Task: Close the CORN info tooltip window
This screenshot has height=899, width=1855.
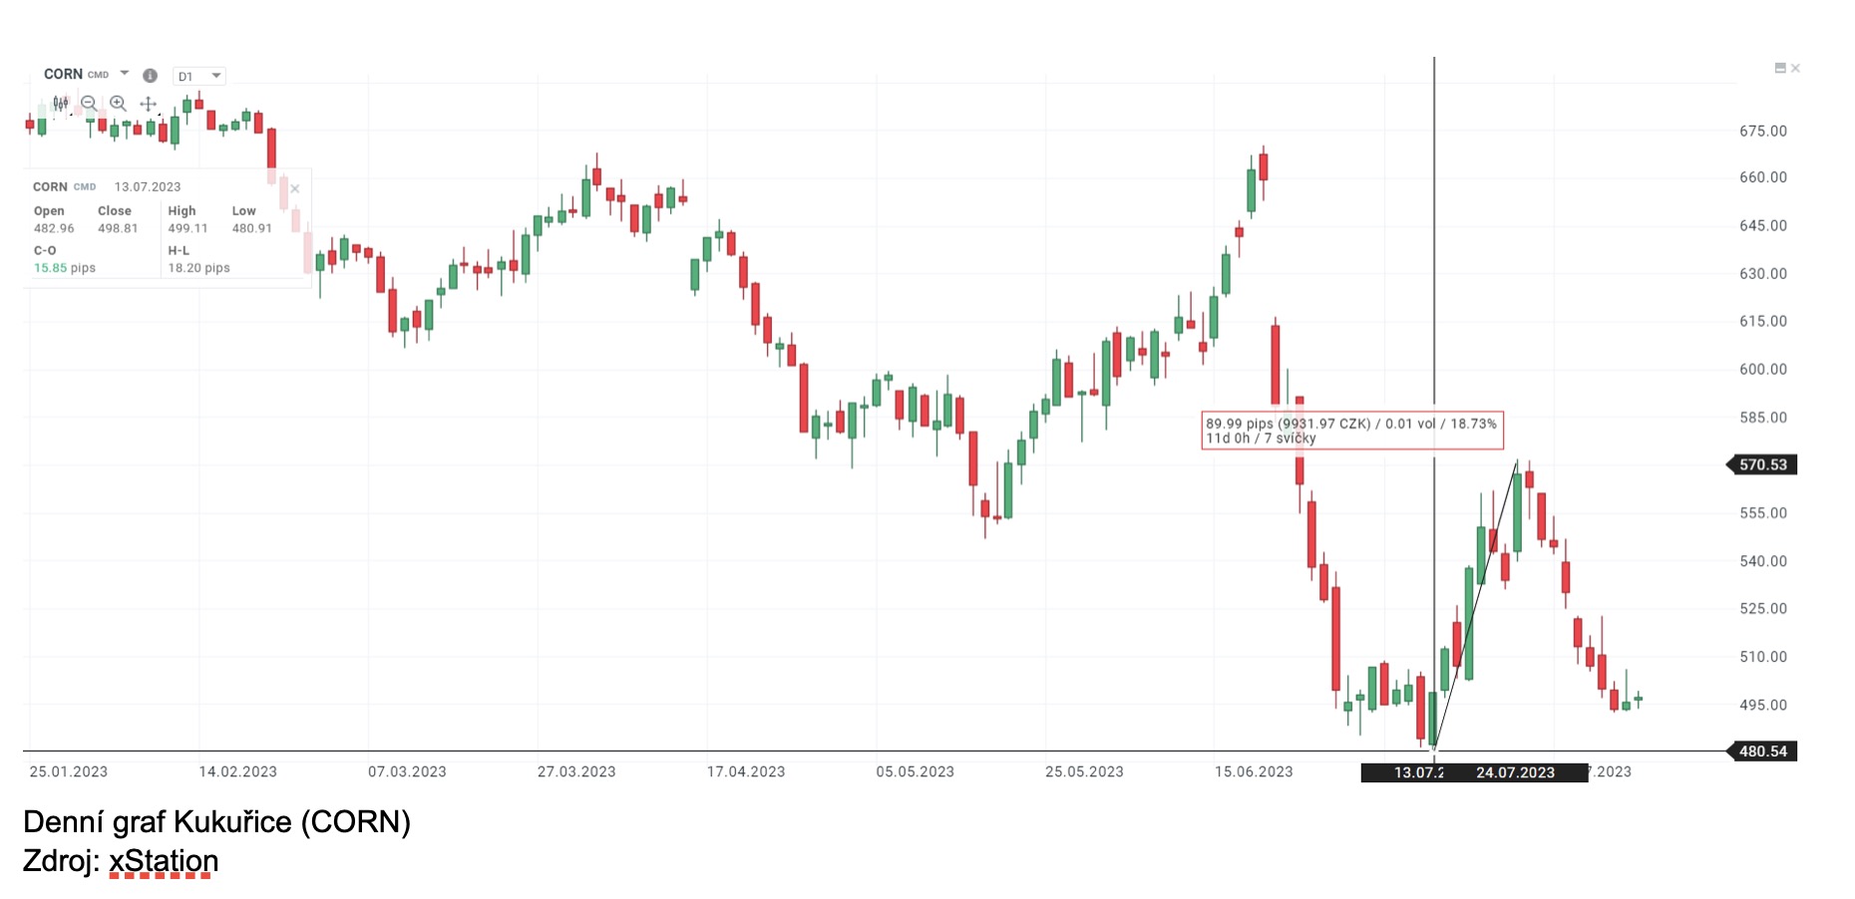Action: (295, 188)
